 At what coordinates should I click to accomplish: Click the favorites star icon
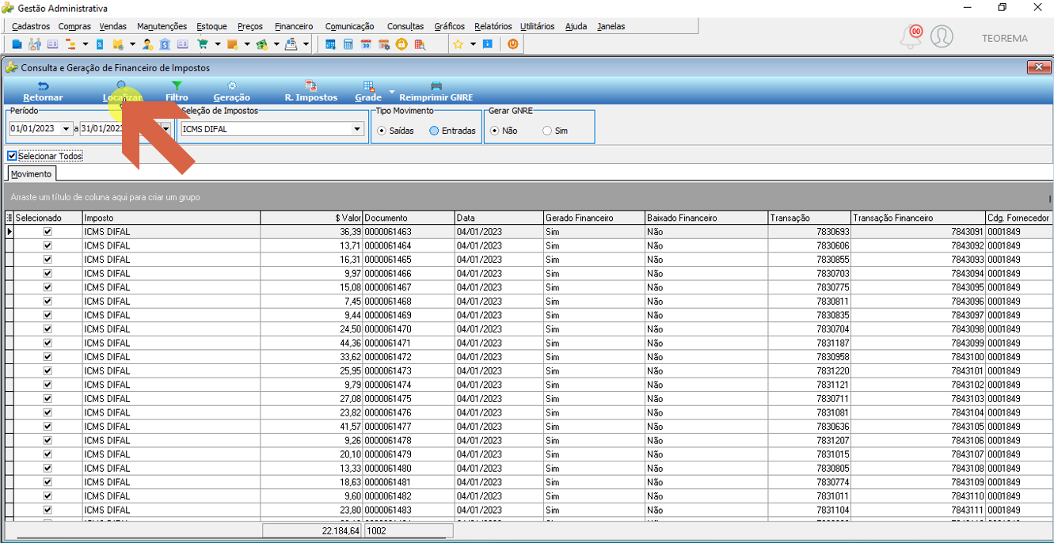458,44
